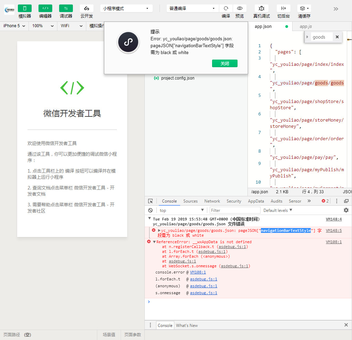Toggle the debugger (调试器) panel button
The width and height of the screenshot is (352, 340).
(x=66, y=8)
